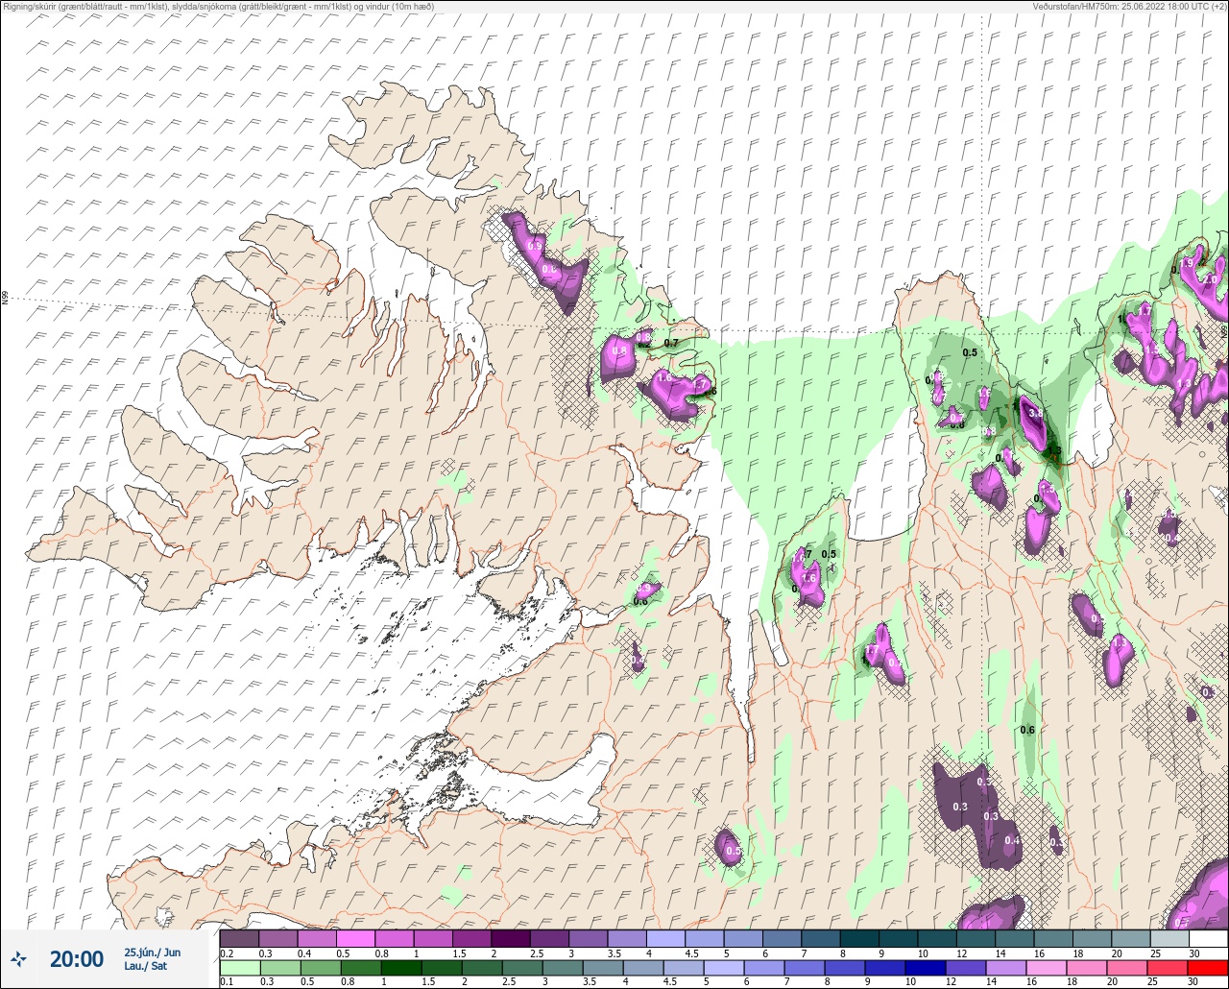The width and height of the screenshot is (1229, 989).
Task: Click the '3.5' label under bottom legend
Action: pos(589,982)
